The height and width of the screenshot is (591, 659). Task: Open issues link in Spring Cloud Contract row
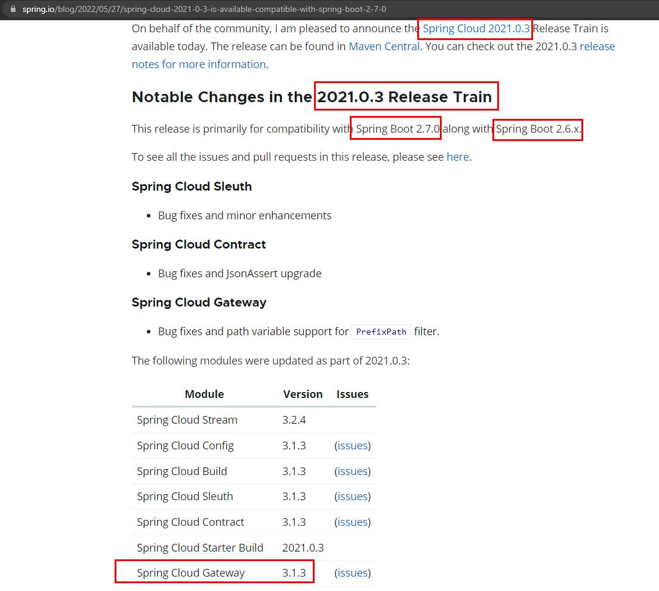353,522
